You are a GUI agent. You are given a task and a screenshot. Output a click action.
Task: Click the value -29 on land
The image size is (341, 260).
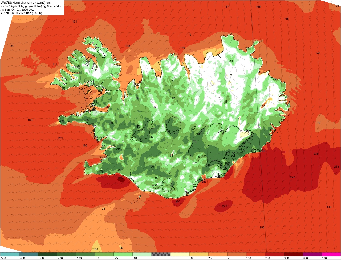pyautogui.click(x=231, y=62)
